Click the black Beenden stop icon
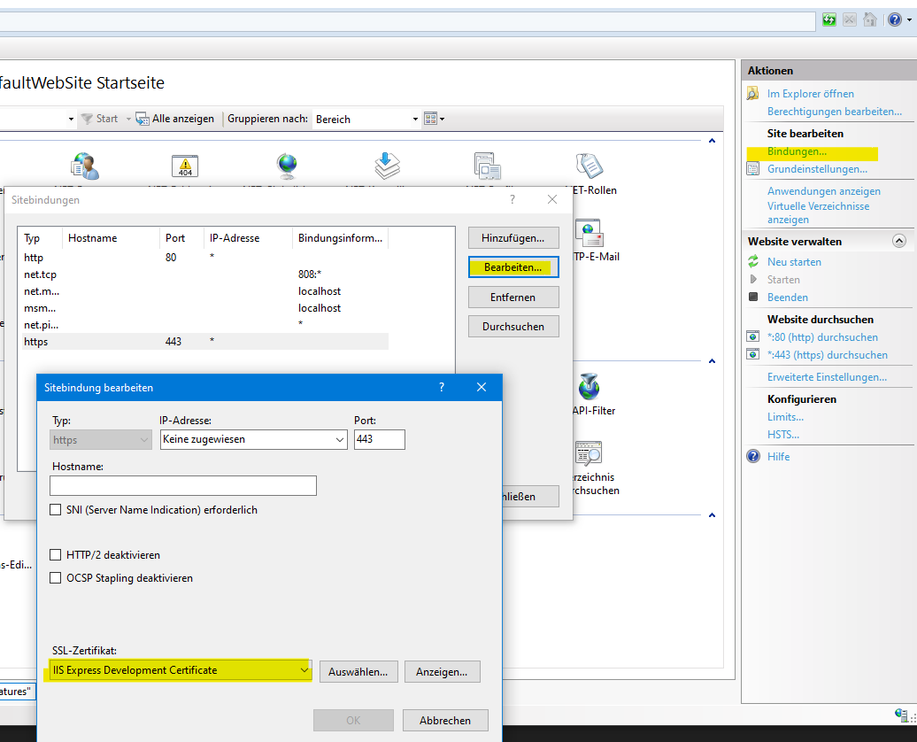The image size is (917, 742). coord(753,298)
